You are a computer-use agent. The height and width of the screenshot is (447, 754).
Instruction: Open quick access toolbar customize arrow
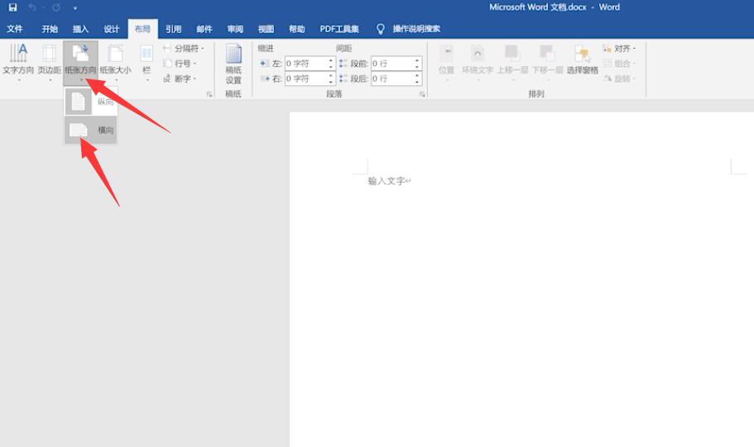[x=75, y=8]
